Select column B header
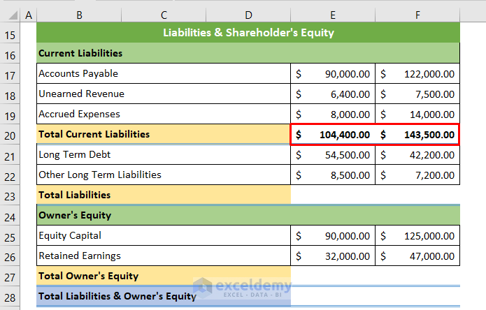 [x=78, y=14]
